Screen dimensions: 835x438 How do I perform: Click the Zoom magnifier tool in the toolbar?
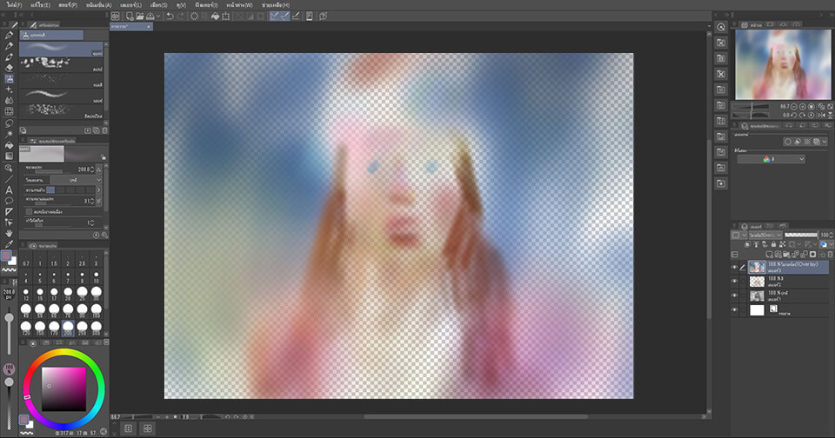(x=9, y=168)
